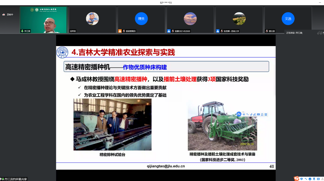Viewport: 324px width, 181px height.
Task: Open the Baidu toolbar four-square toolbox grid
Action: (266, 115)
